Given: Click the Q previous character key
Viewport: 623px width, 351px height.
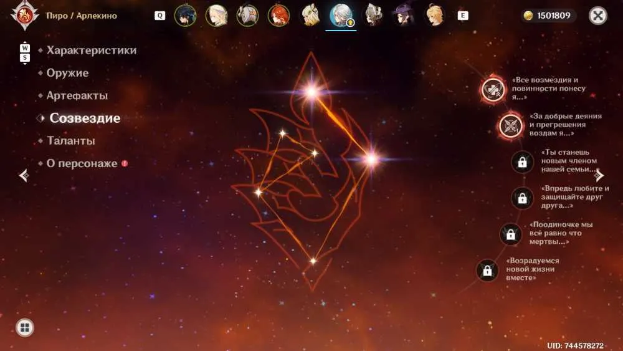Looking at the screenshot, I should click(159, 16).
